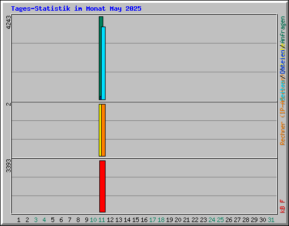289x226 pixels.
Task: Click day label 27 on the x-axis
Action: 237,220
